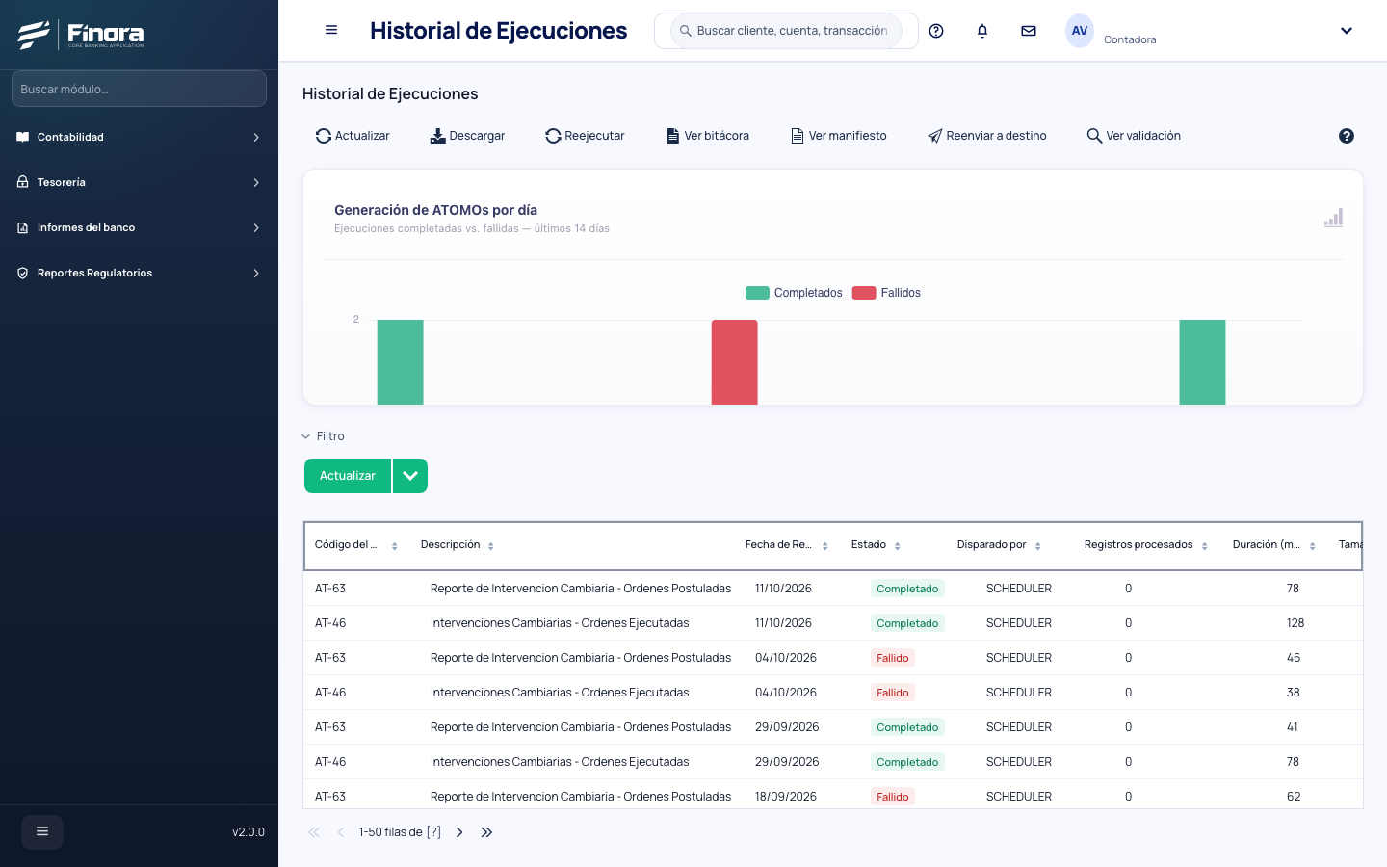Image resolution: width=1387 pixels, height=867 pixels.
Task: Expand the user profile dropdown chevron
Action: [x=1347, y=31]
